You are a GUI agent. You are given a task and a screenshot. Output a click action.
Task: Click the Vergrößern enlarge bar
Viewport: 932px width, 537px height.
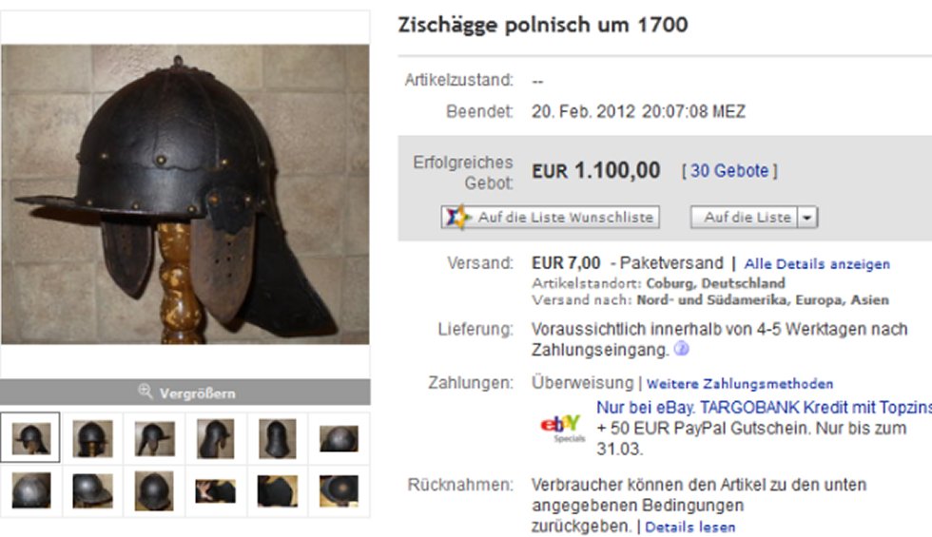[x=185, y=392]
